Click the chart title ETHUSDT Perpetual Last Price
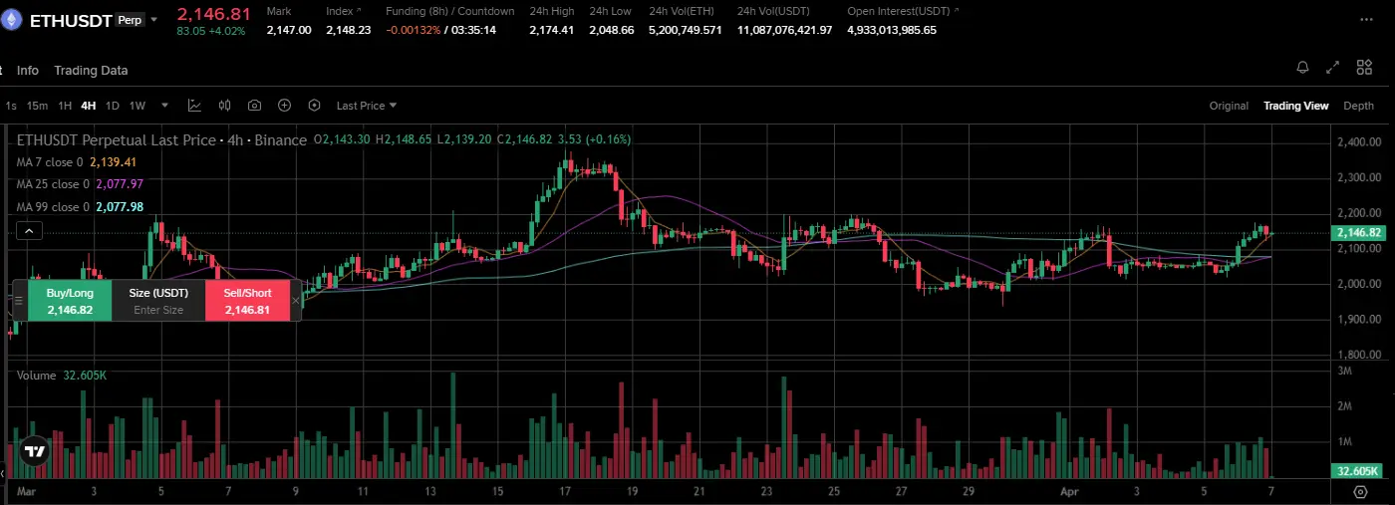 pos(117,140)
